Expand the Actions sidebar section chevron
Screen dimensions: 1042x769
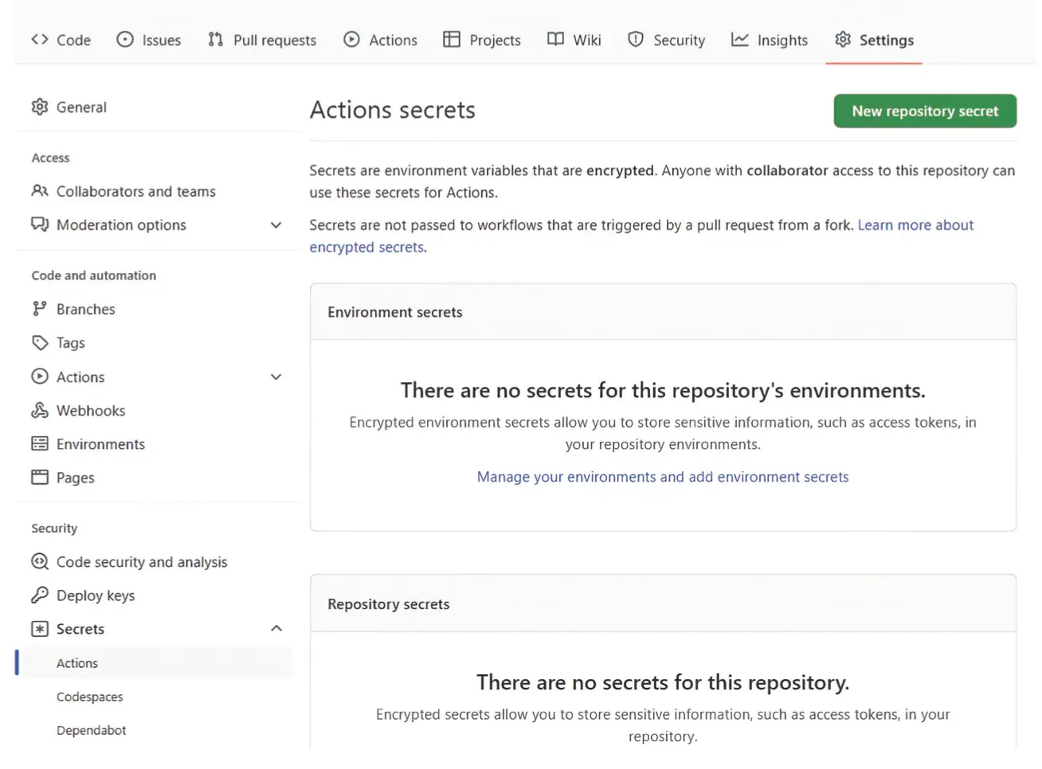point(276,377)
